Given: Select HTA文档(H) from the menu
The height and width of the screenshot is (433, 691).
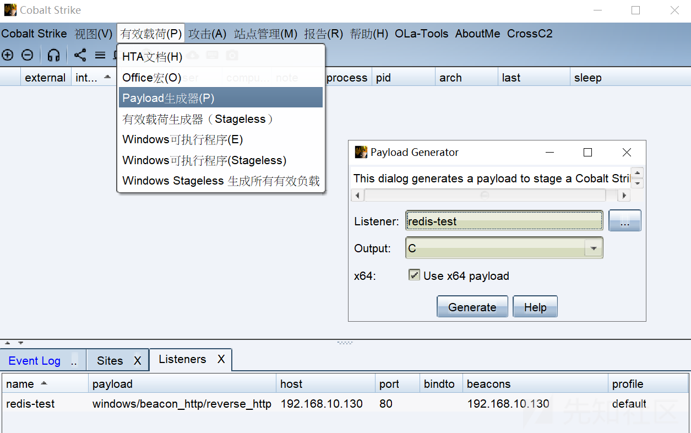Looking at the screenshot, I should coord(221,57).
